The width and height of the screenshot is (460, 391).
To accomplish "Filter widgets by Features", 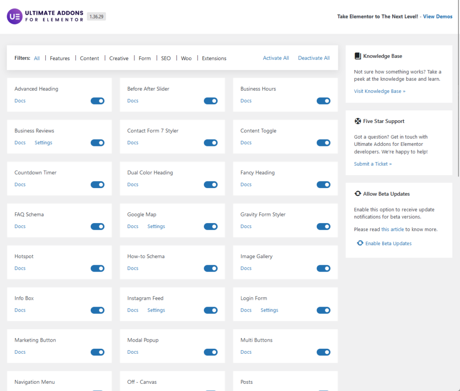I will click(x=60, y=58).
